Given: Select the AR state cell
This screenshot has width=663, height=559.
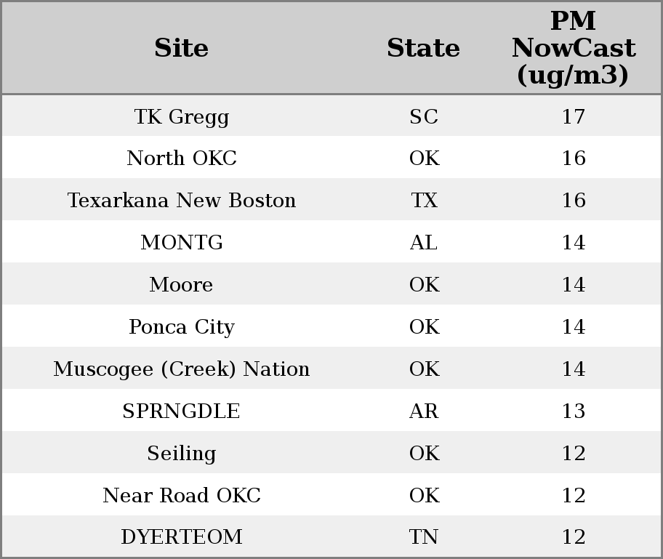Looking at the screenshot, I should coord(424,411).
